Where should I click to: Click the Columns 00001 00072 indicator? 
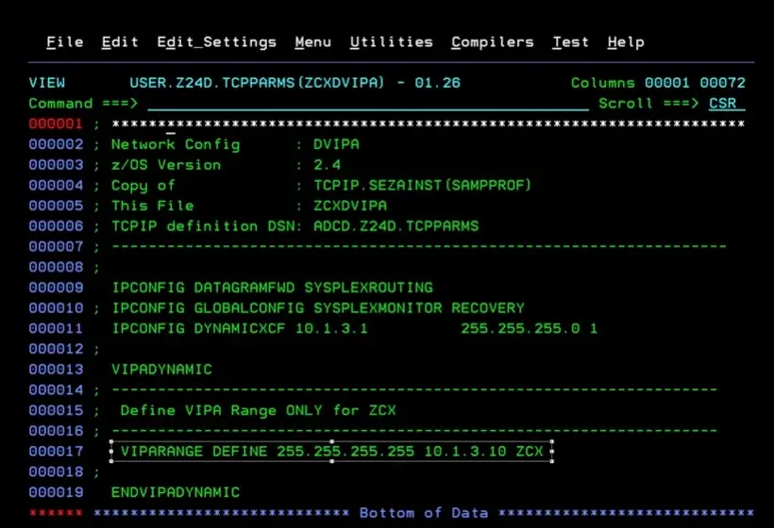pos(658,83)
